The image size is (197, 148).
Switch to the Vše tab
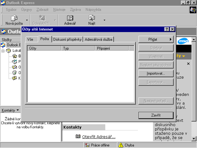point(31,39)
